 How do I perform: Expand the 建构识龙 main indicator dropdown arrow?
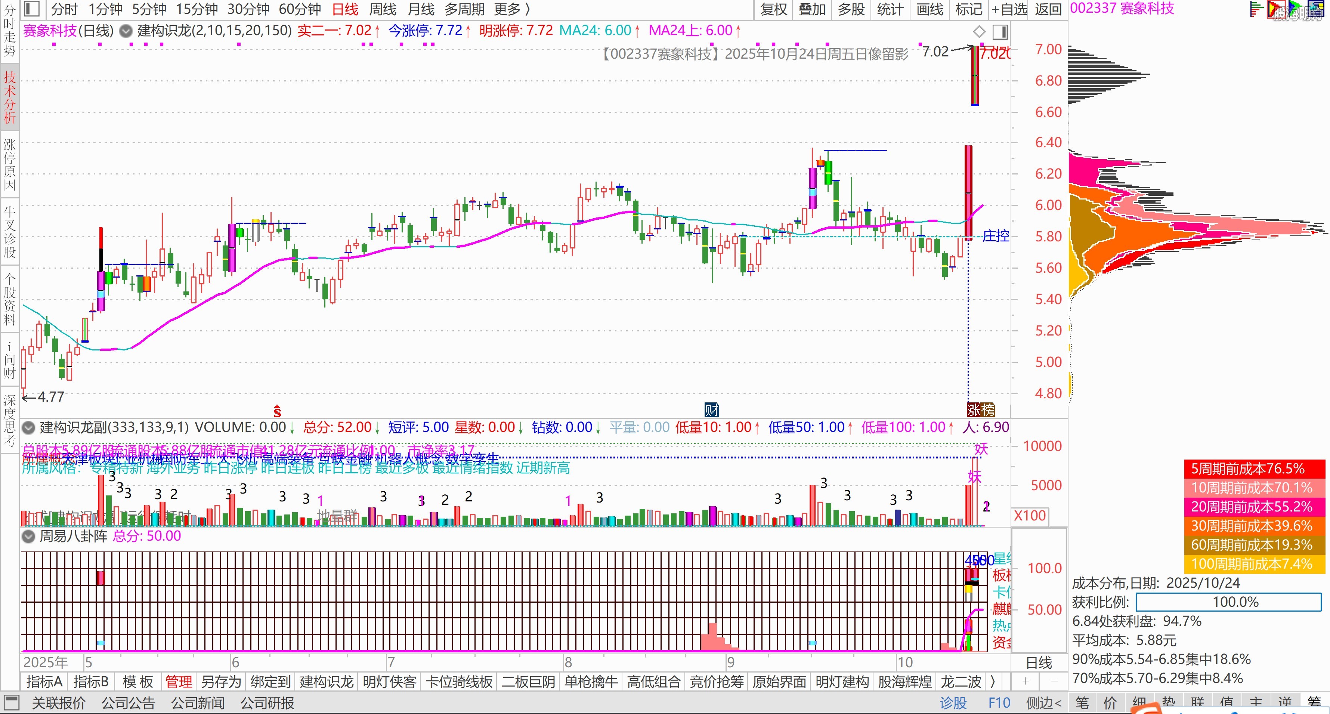pos(126,31)
